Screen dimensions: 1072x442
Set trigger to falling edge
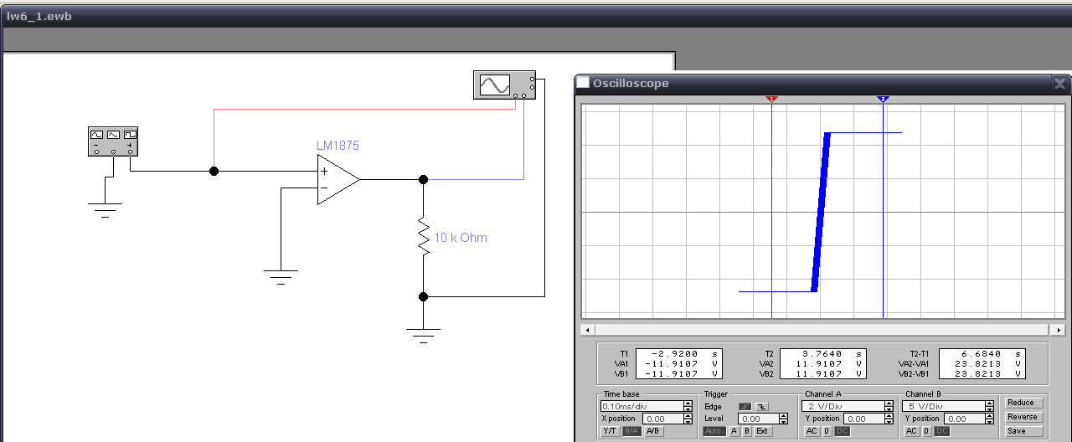(x=761, y=406)
